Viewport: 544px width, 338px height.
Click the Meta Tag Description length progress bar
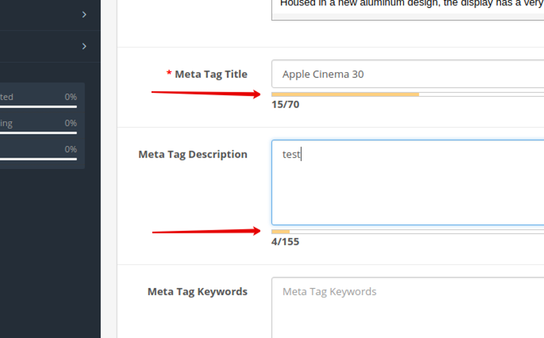pos(407,232)
